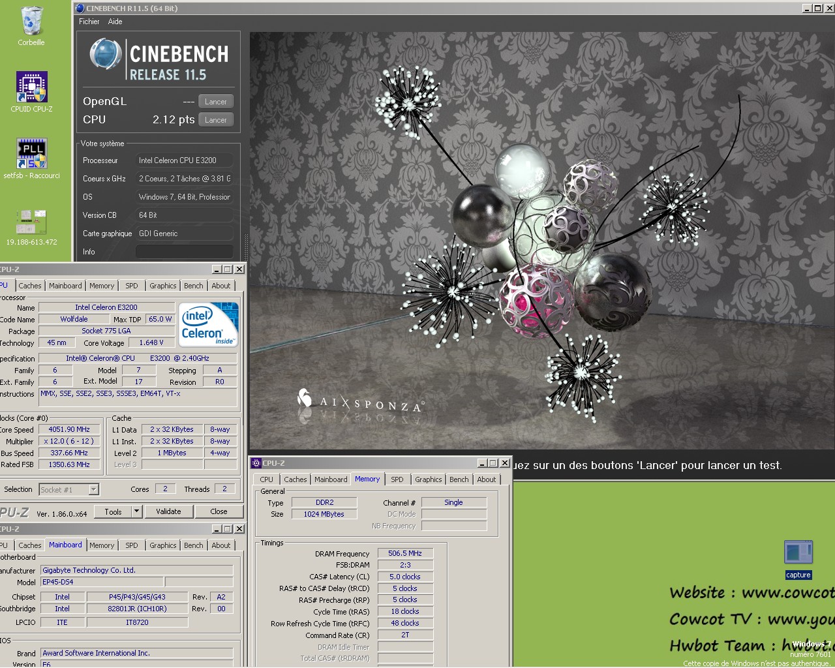The height and width of the screenshot is (668, 835).
Task: Click the Validate button in CPU-Z
Action: pos(168,511)
